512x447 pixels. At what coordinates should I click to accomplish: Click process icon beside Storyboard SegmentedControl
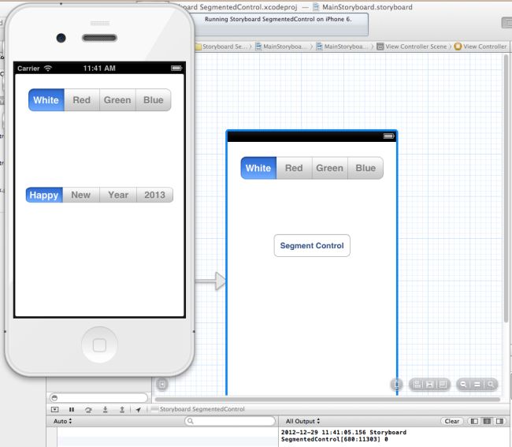154,409
